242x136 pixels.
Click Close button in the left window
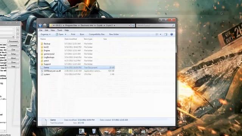click(x=13, y=62)
